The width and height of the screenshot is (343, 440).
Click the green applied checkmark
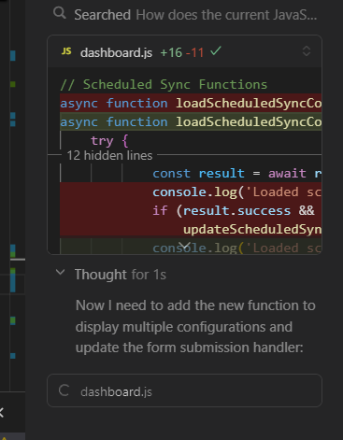click(216, 50)
